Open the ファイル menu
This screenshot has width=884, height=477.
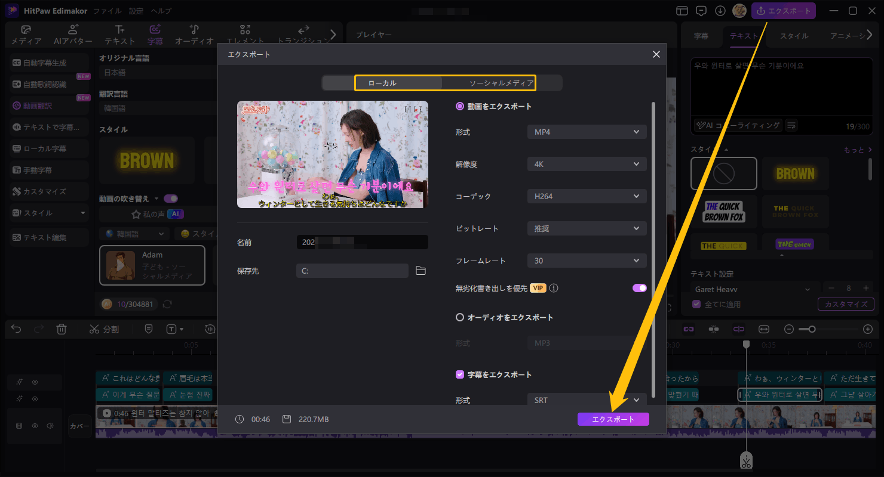(x=108, y=11)
